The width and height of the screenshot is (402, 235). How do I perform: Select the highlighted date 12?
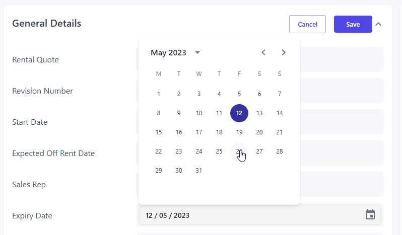tap(239, 113)
